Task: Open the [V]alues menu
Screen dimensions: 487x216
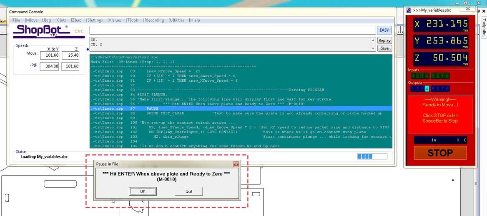Action: pyautogui.click(x=115, y=20)
